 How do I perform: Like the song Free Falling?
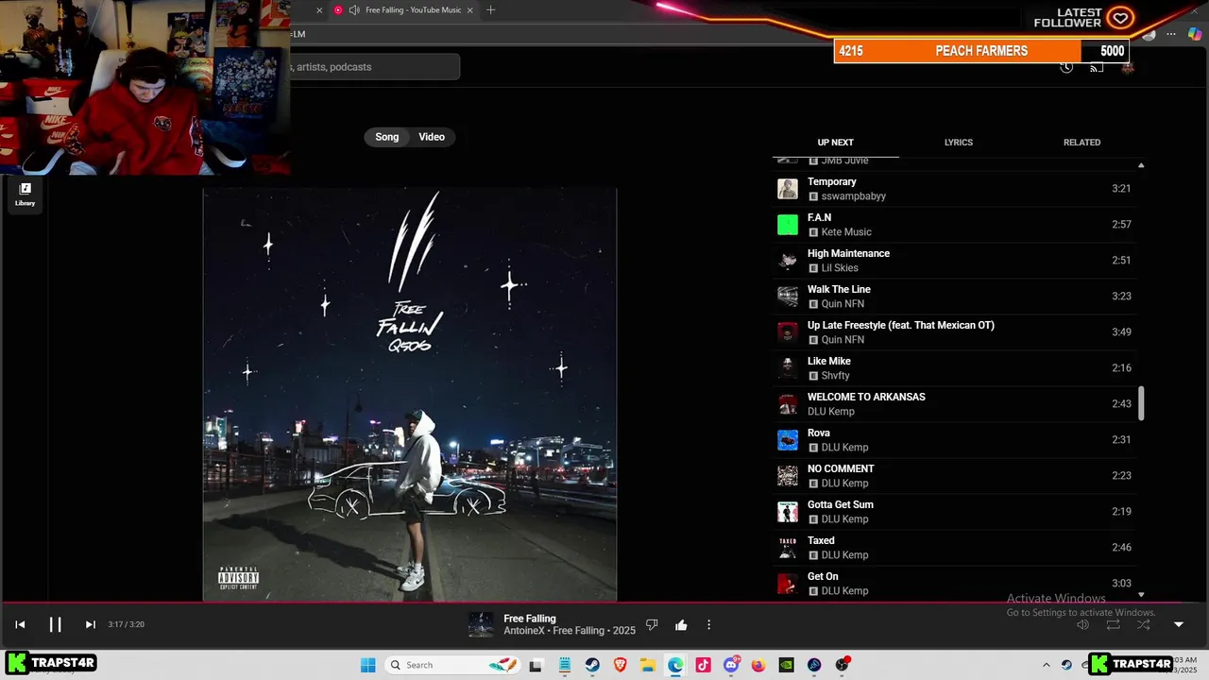click(x=681, y=624)
